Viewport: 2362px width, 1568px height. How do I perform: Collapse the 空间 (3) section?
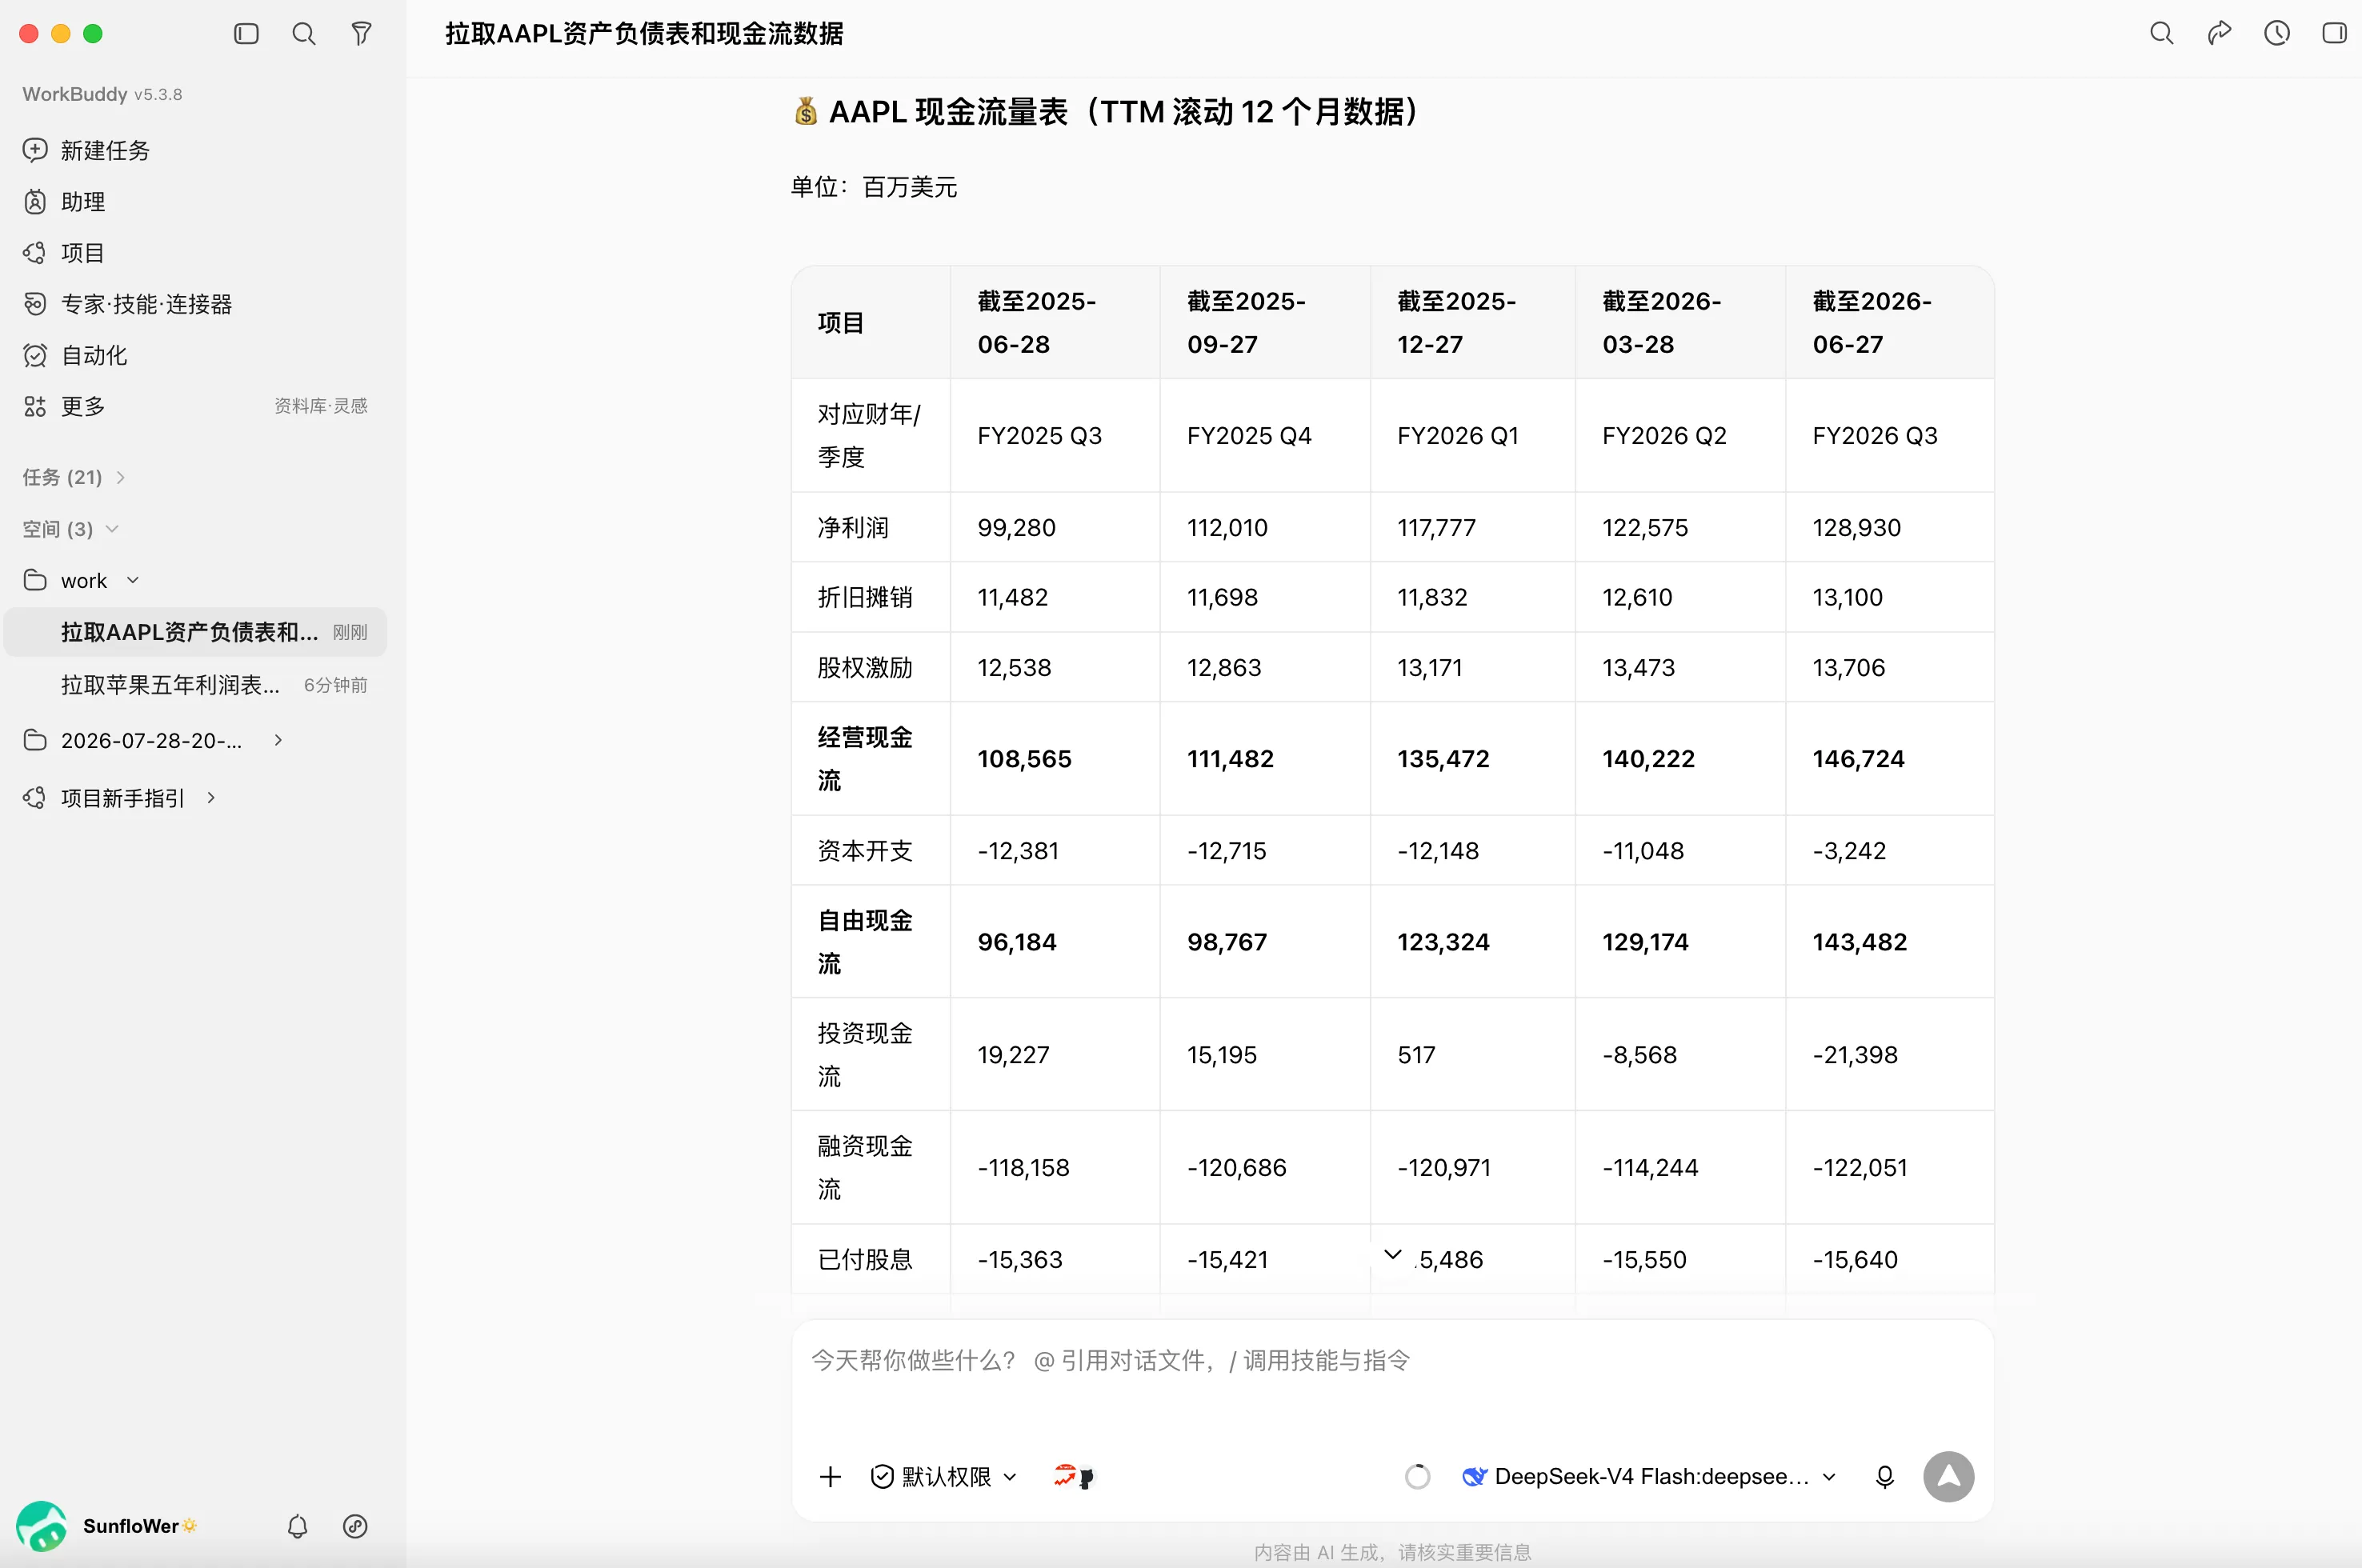(70, 529)
